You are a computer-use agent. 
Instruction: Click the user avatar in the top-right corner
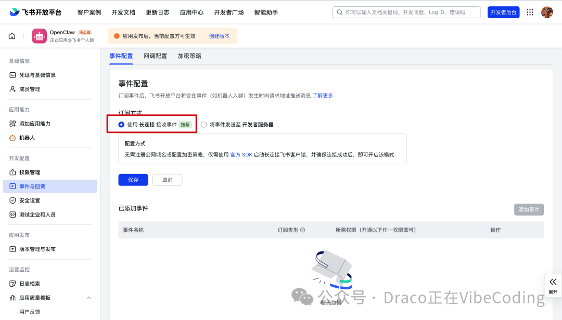(547, 11)
